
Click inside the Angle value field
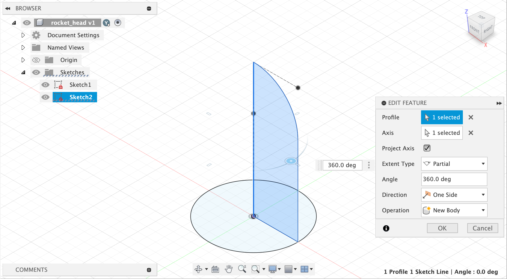click(x=454, y=179)
